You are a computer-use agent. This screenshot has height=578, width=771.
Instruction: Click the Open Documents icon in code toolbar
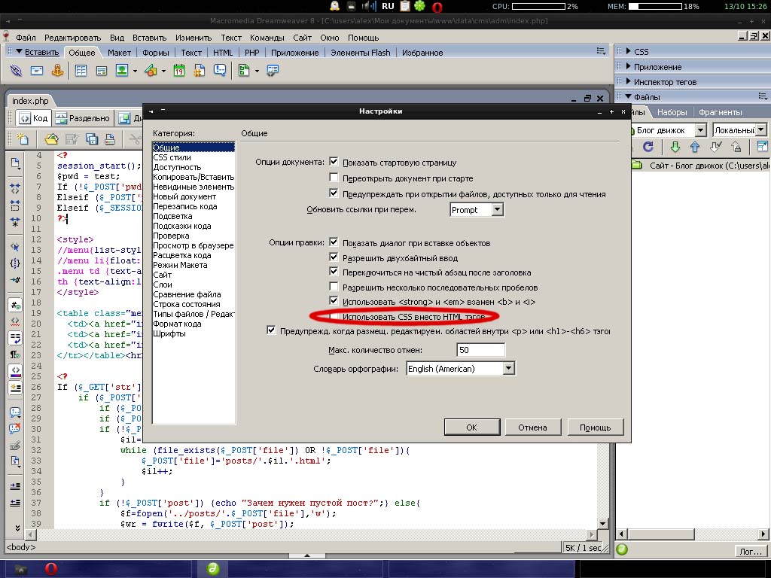pyautogui.click(x=15, y=163)
